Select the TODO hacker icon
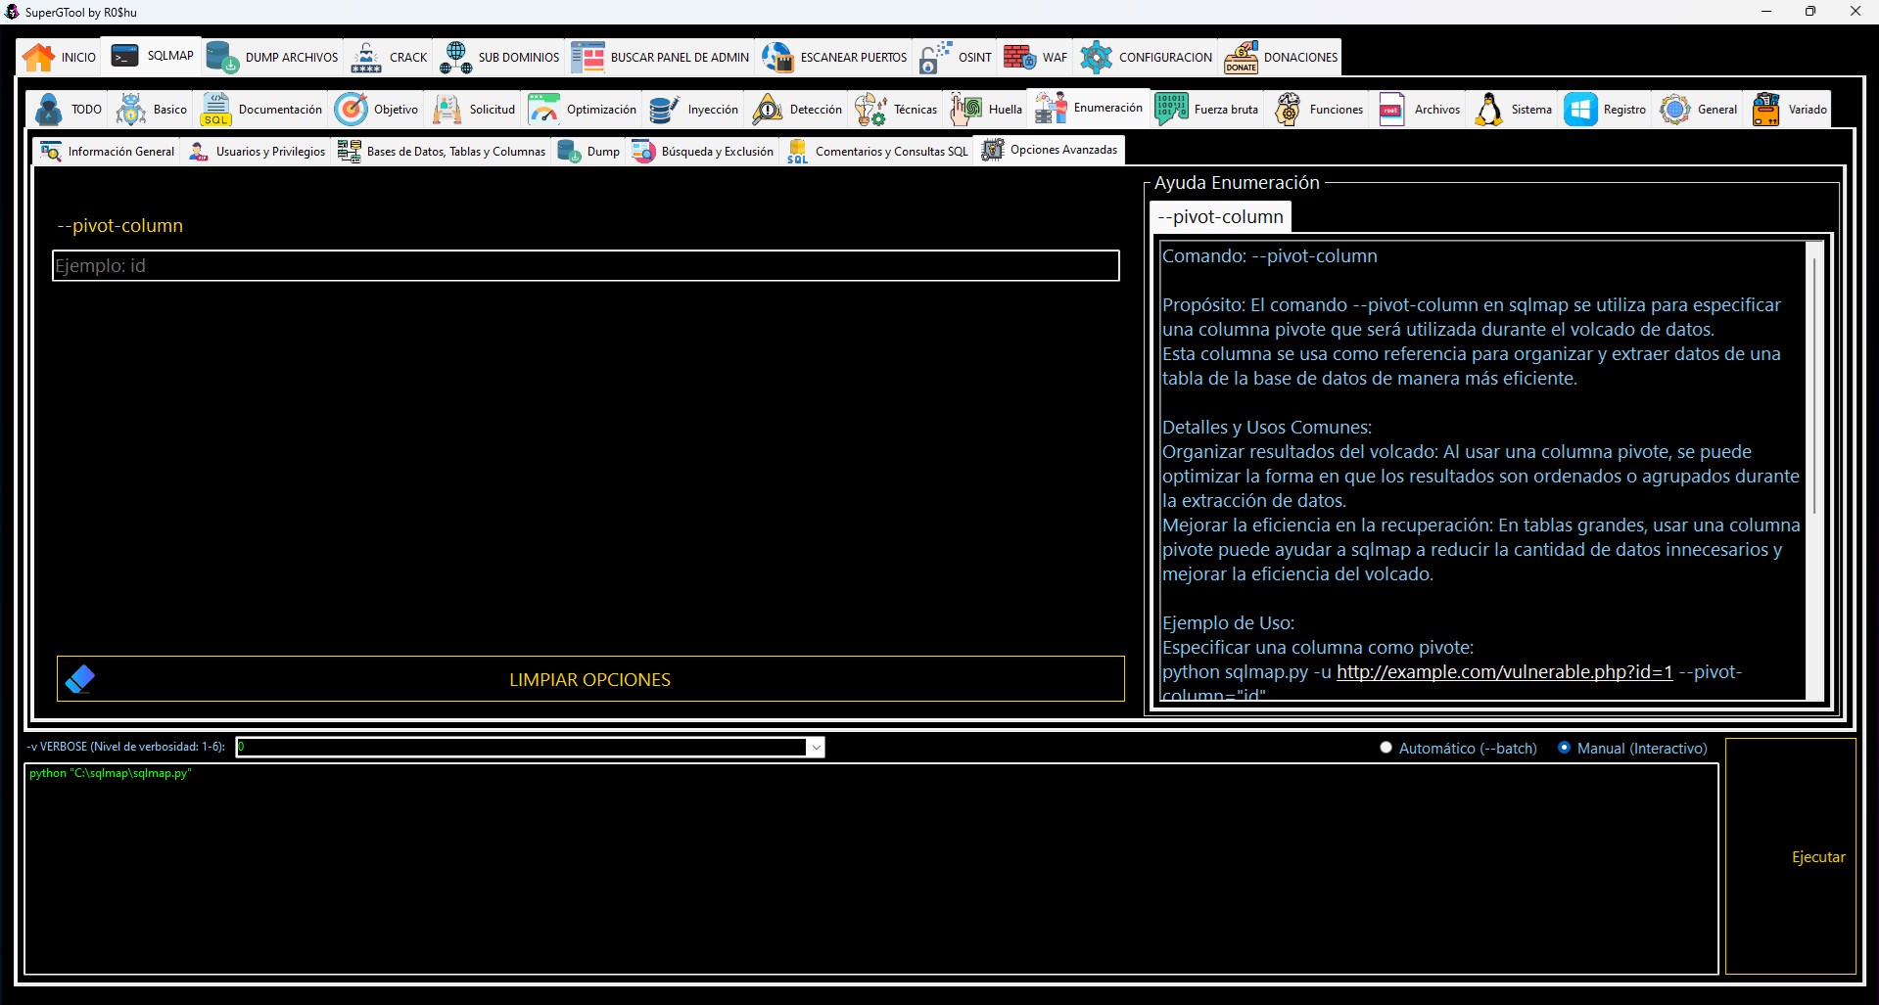Screen dimensions: 1879x1005 (x=49, y=110)
